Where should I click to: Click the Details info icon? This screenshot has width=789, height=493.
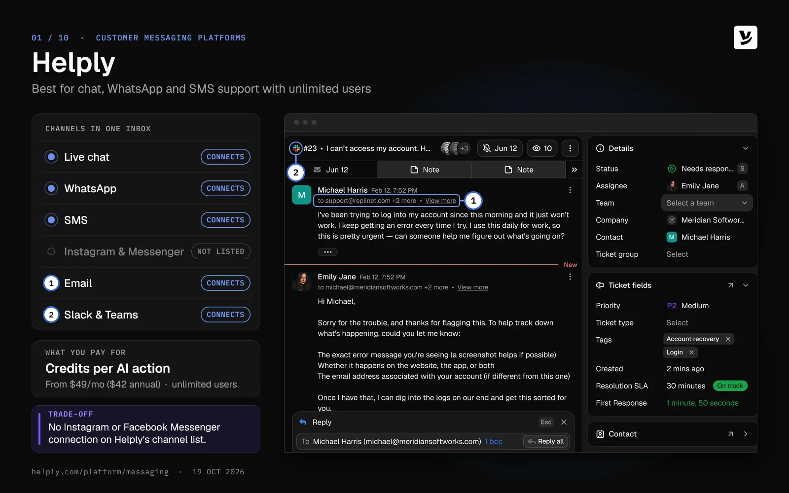[x=600, y=148]
